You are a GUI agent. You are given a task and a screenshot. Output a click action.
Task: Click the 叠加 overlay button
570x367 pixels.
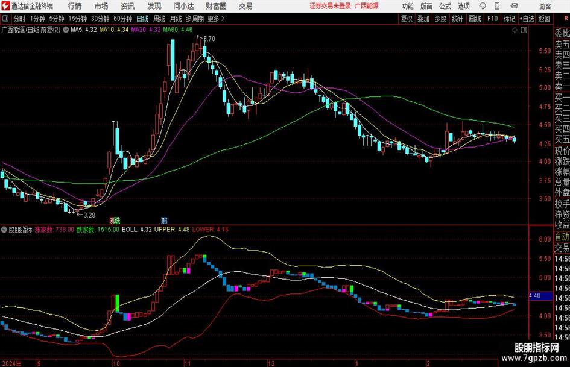pyautogui.click(x=423, y=19)
